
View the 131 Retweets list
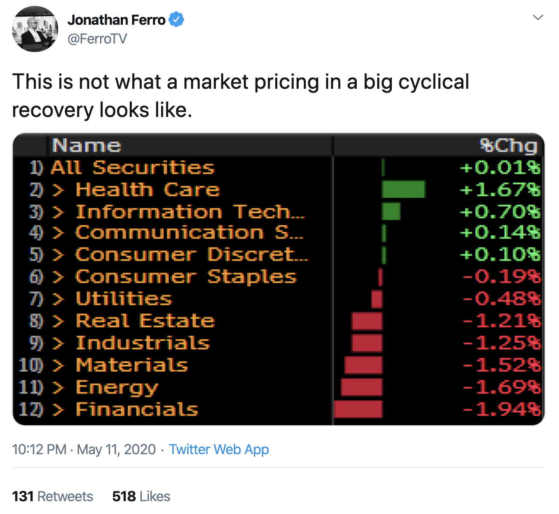pos(52,496)
